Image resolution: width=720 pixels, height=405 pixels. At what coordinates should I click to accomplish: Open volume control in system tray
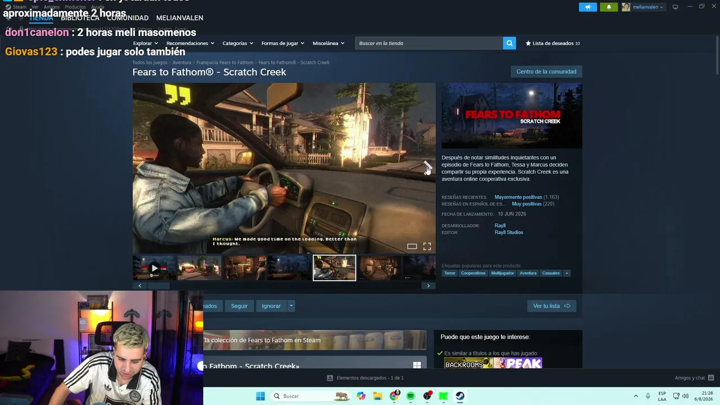(685, 396)
